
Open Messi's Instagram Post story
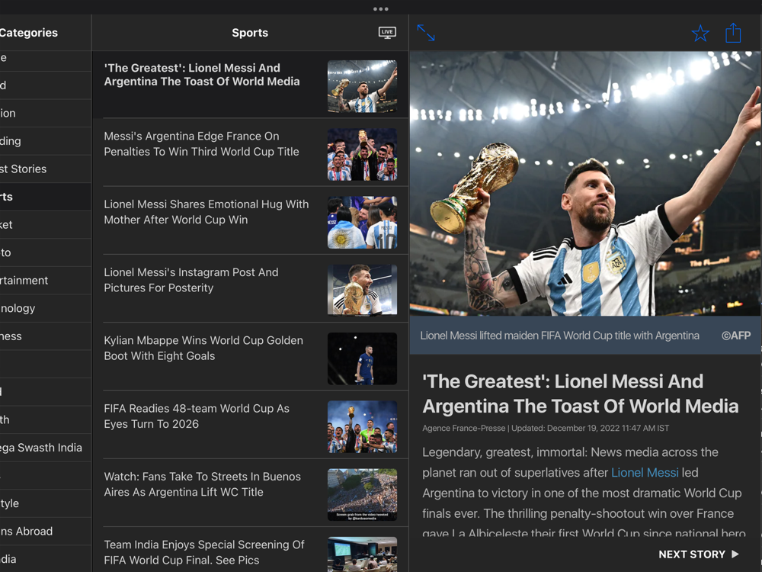point(250,288)
